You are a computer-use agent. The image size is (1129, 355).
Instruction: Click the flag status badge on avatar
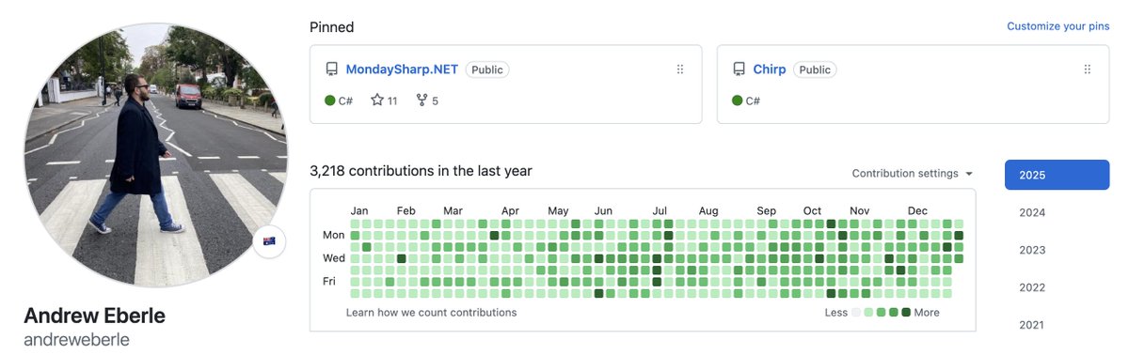pyautogui.click(x=270, y=241)
